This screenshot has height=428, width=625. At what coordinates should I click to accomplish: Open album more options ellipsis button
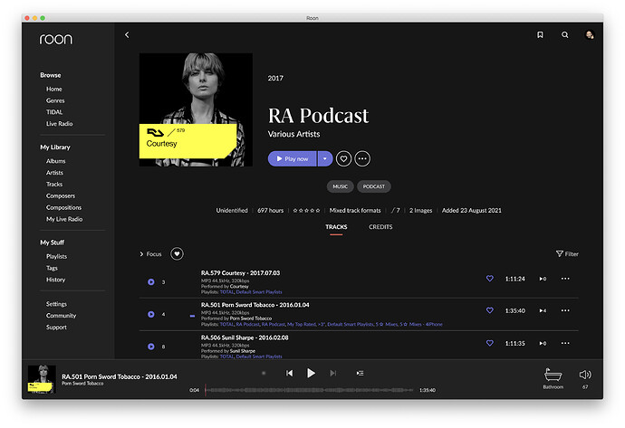tap(362, 159)
